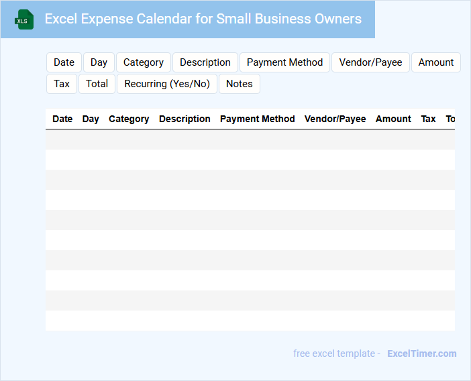Select the Recurring (Yes/No) tag
This screenshot has width=471, height=381.
pos(167,84)
